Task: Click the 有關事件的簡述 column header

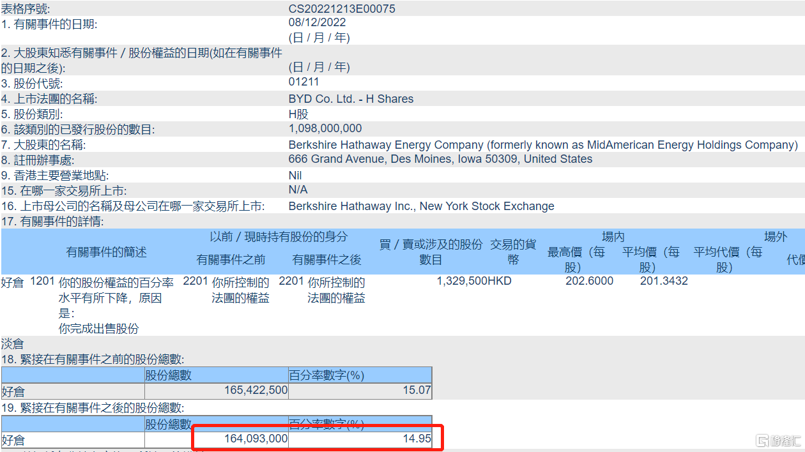Action: tap(107, 252)
